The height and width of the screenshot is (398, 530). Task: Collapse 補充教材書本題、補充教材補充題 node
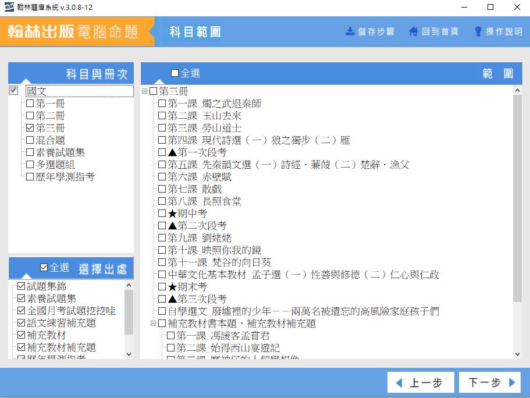(153, 324)
